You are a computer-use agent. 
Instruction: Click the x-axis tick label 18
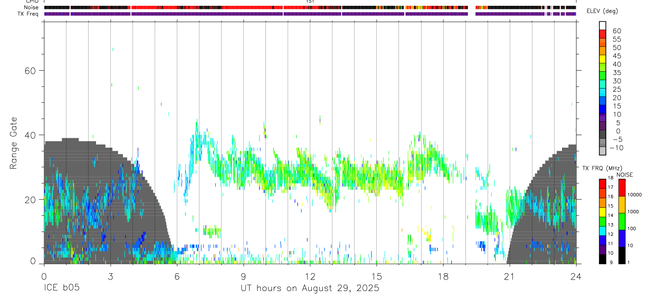[443, 276]
